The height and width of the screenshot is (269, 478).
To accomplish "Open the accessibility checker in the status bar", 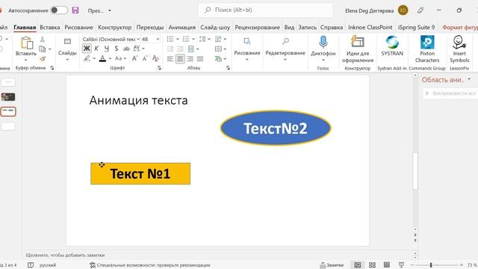I will (x=150, y=265).
